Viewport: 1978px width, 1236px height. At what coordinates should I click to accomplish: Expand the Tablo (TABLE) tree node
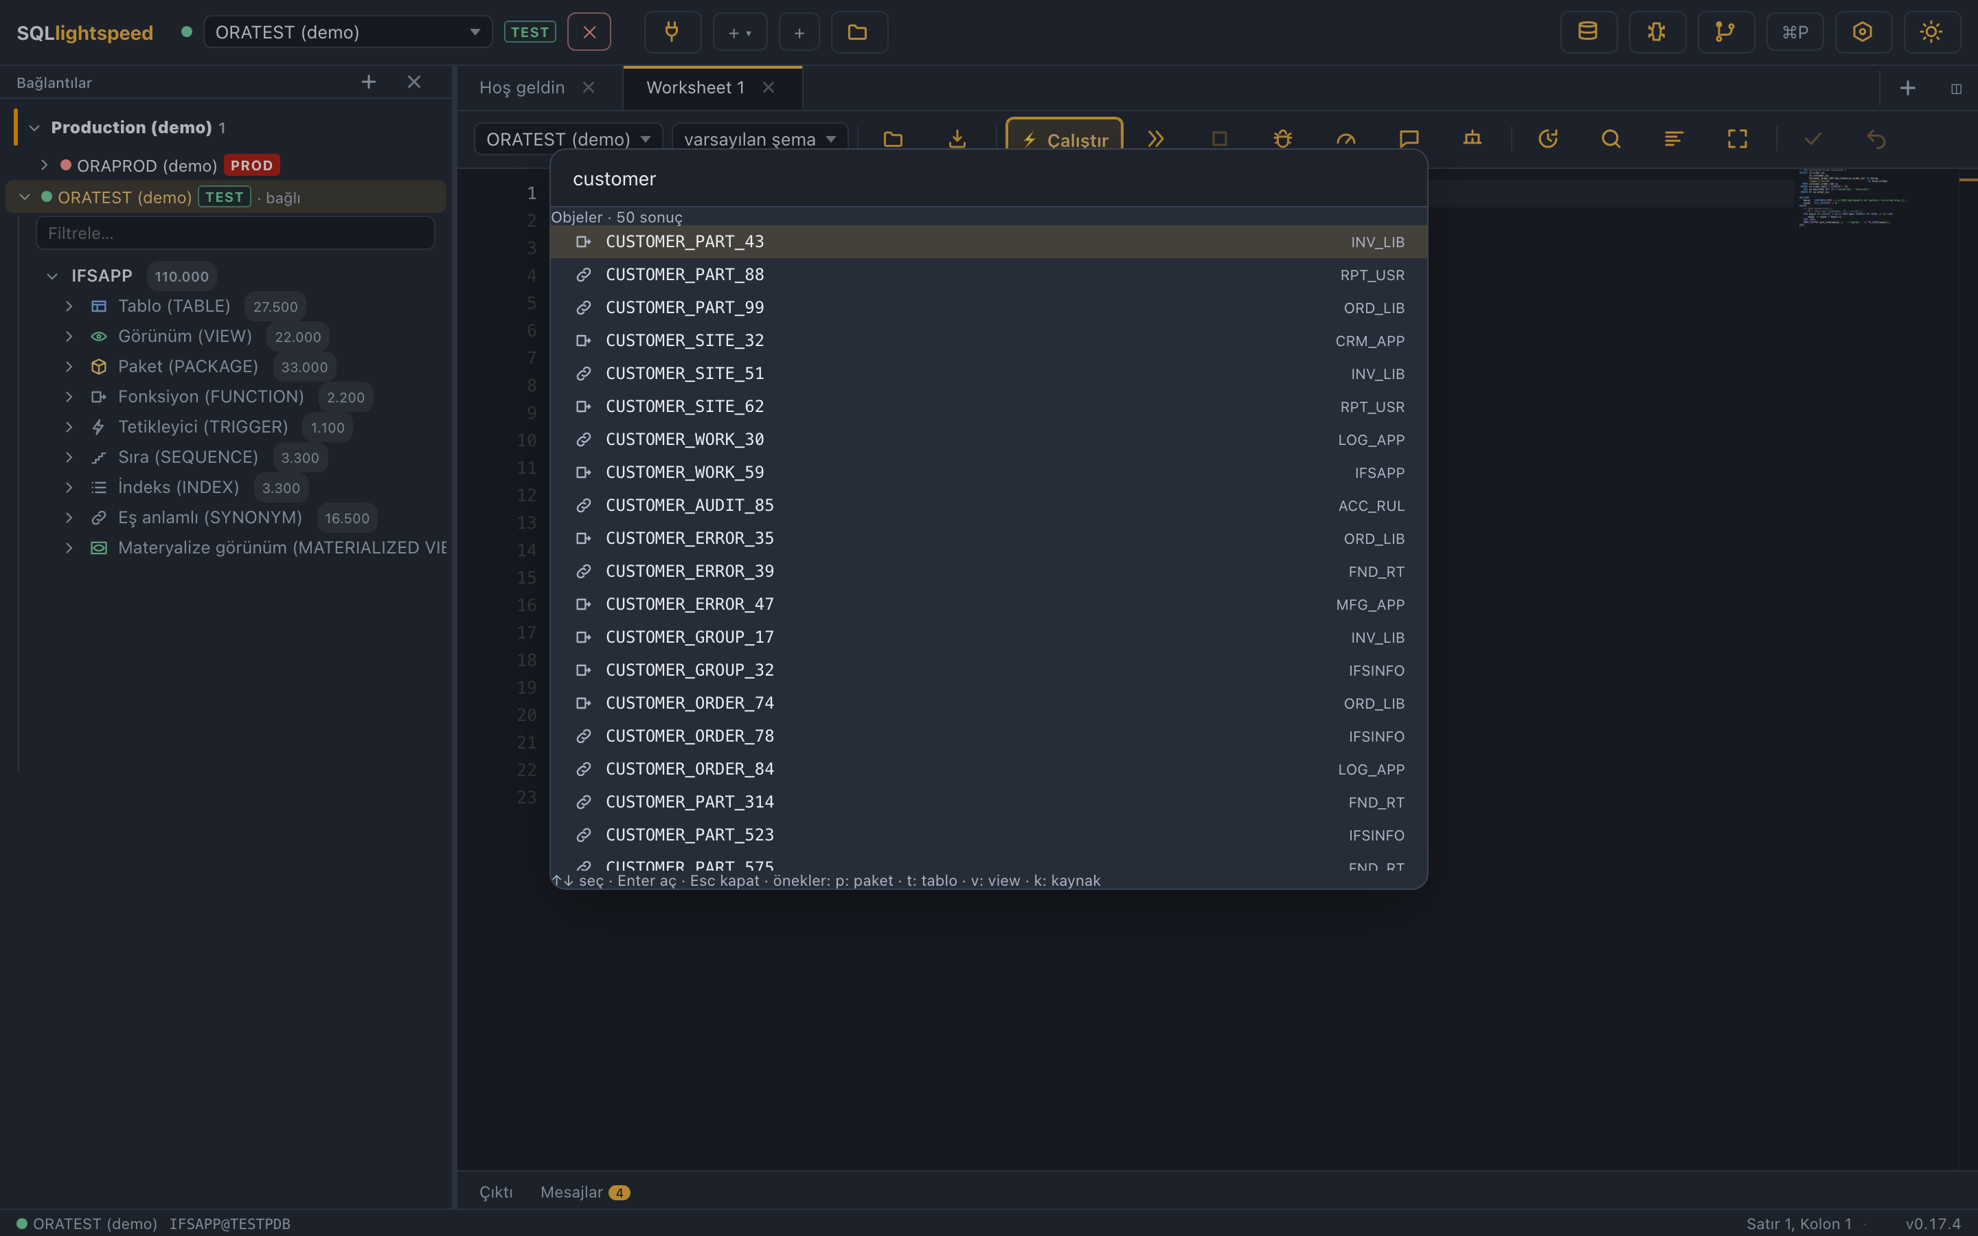click(x=69, y=306)
